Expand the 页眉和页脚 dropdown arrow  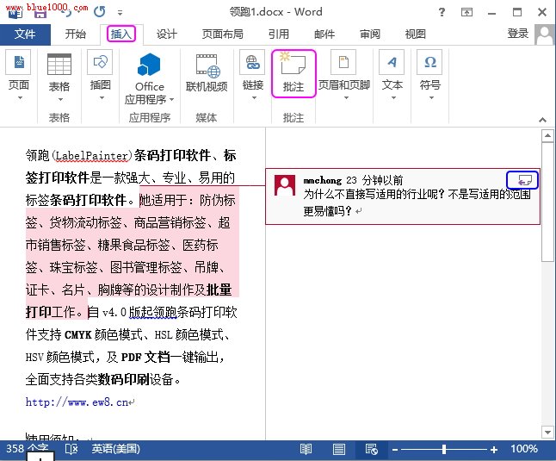pos(346,98)
